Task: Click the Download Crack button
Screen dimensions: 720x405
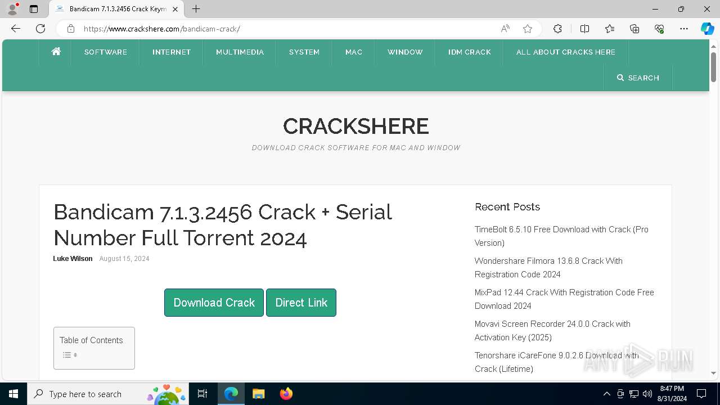Action: coord(214,303)
